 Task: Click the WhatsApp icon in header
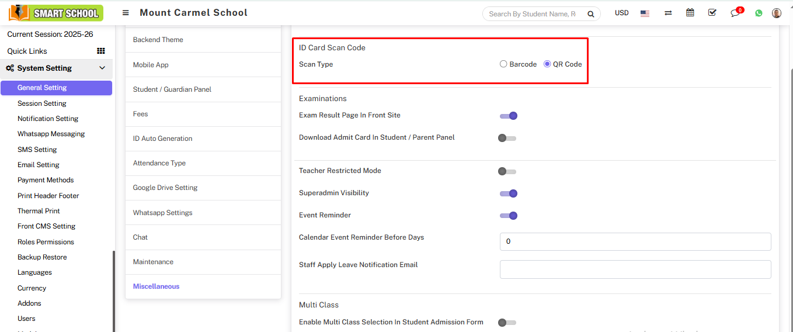click(759, 13)
